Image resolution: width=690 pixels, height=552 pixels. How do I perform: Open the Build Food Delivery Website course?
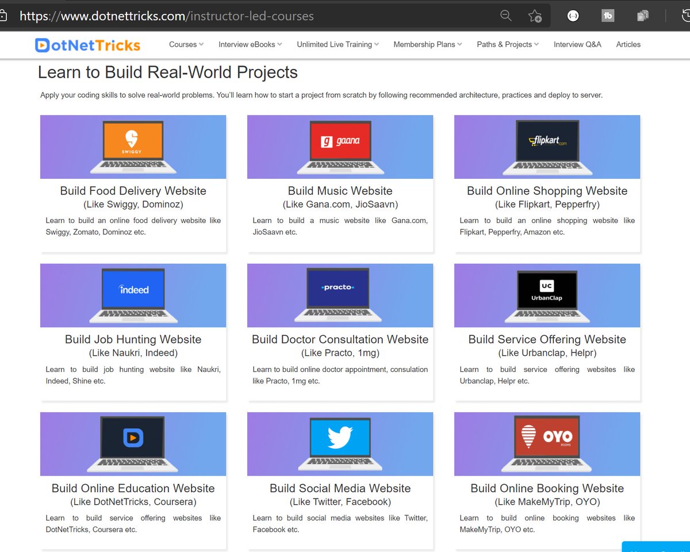pos(133,190)
